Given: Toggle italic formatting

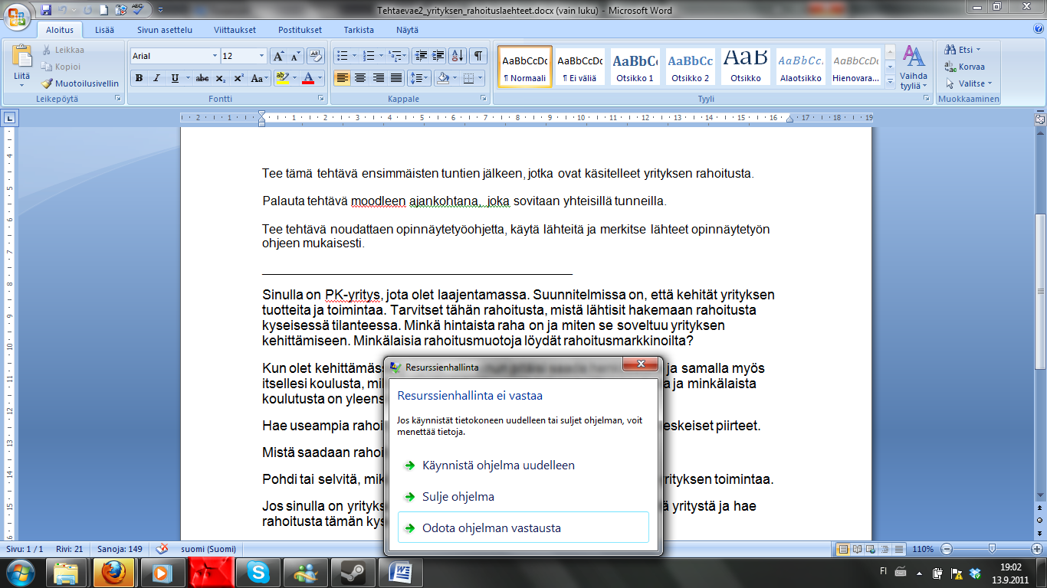Looking at the screenshot, I should coord(156,78).
